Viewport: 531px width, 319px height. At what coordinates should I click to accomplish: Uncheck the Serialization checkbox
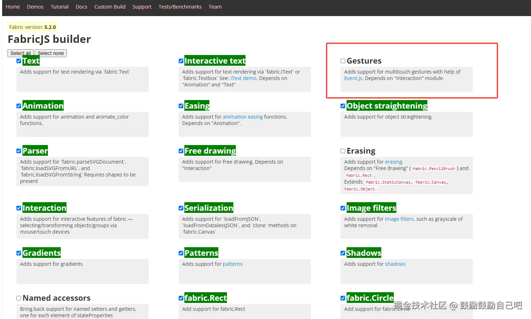[x=181, y=208]
